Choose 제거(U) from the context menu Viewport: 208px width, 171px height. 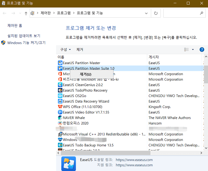coord(92,74)
